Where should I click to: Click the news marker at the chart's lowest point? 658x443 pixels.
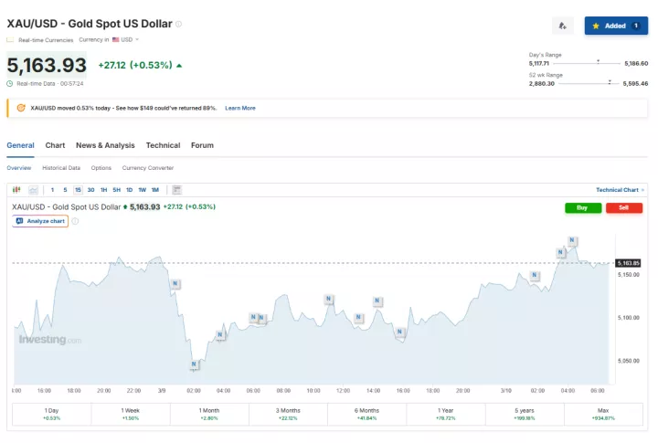tap(194, 364)
